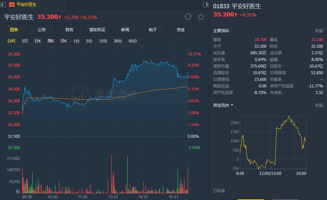Screen dimensions: 327x200
Task: Click the 20M capital flow axis label
Action: pyautogui.click(x=235, y=123)
